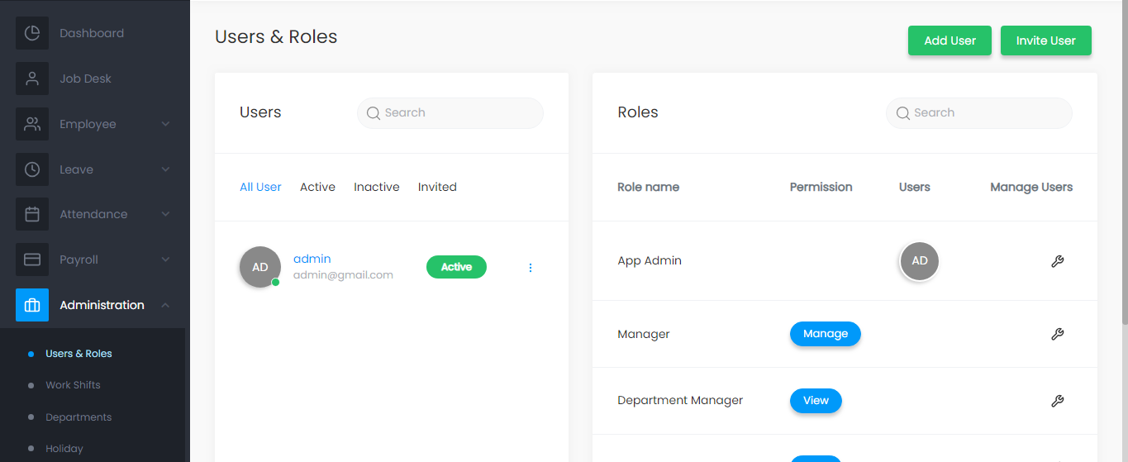Focus the Roles search field
Screen dimensions: 1128x462
[979, 113]
